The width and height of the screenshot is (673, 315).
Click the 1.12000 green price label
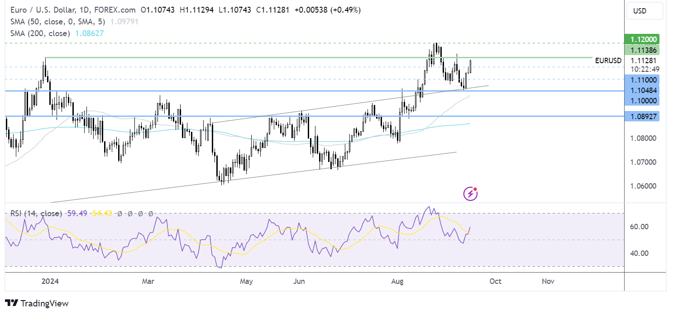[x=642, y=39]
